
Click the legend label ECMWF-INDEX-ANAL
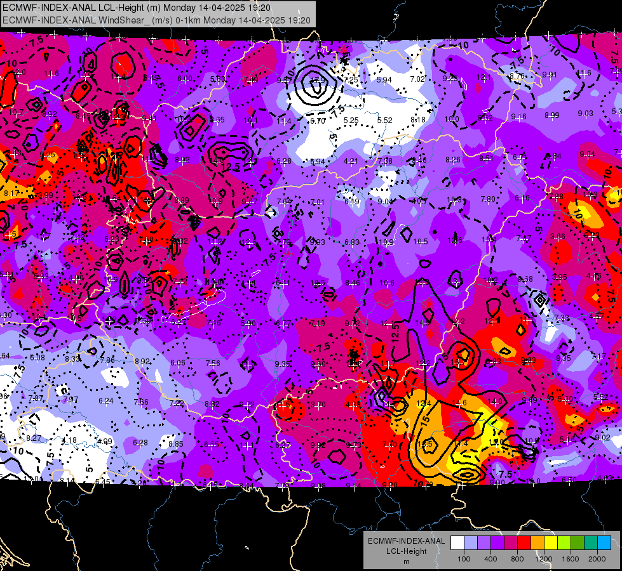(407, 541)
